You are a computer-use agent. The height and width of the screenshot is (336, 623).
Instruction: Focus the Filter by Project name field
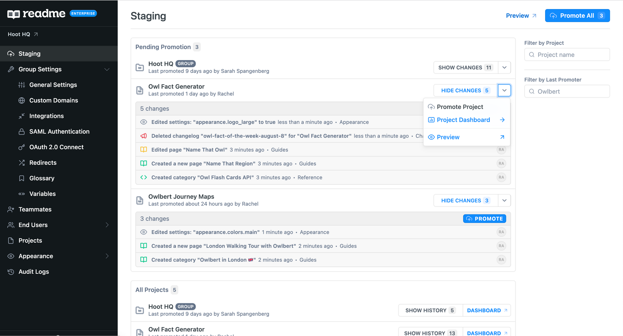tap(567, 55)
